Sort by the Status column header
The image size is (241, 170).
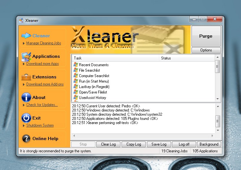[x=186, y=58]
